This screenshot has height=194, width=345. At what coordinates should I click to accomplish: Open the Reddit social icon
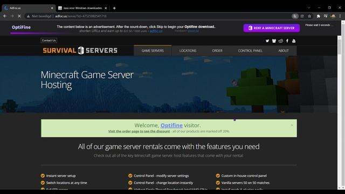(280, 41)
